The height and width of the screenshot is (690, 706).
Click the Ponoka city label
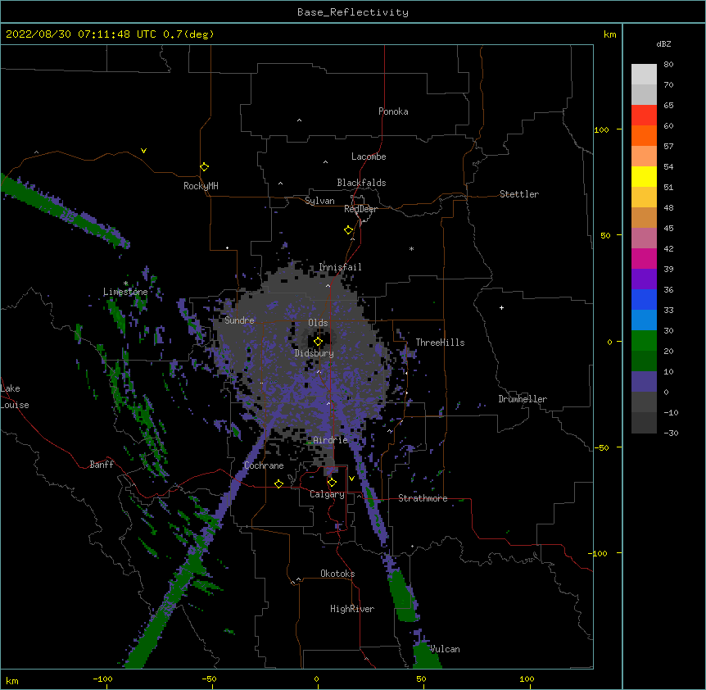pyautogui.click(x=393, y=111)
